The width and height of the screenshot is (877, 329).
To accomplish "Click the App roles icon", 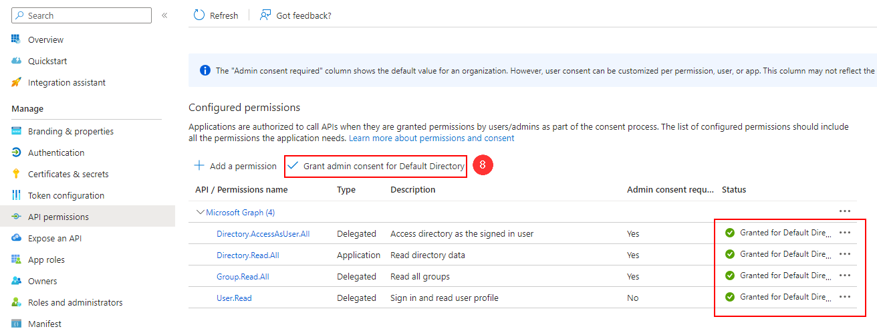I will pos(17,259).
